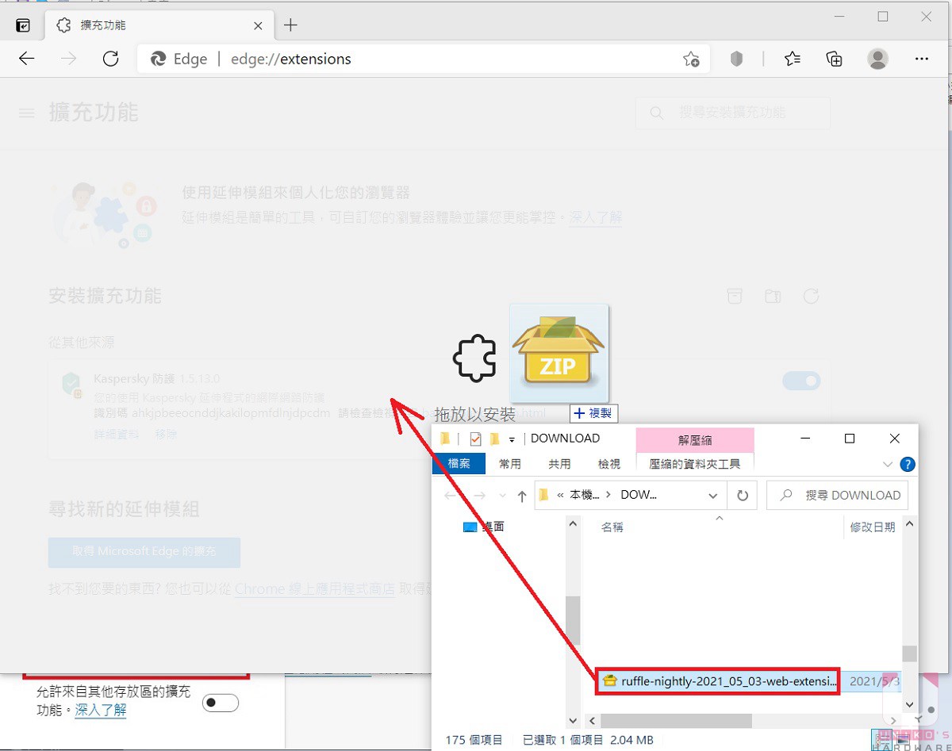This screenshot has height=751, width=952.
Task: Open the 檔案 ribbon tab
Action: [x=459, y=463]
